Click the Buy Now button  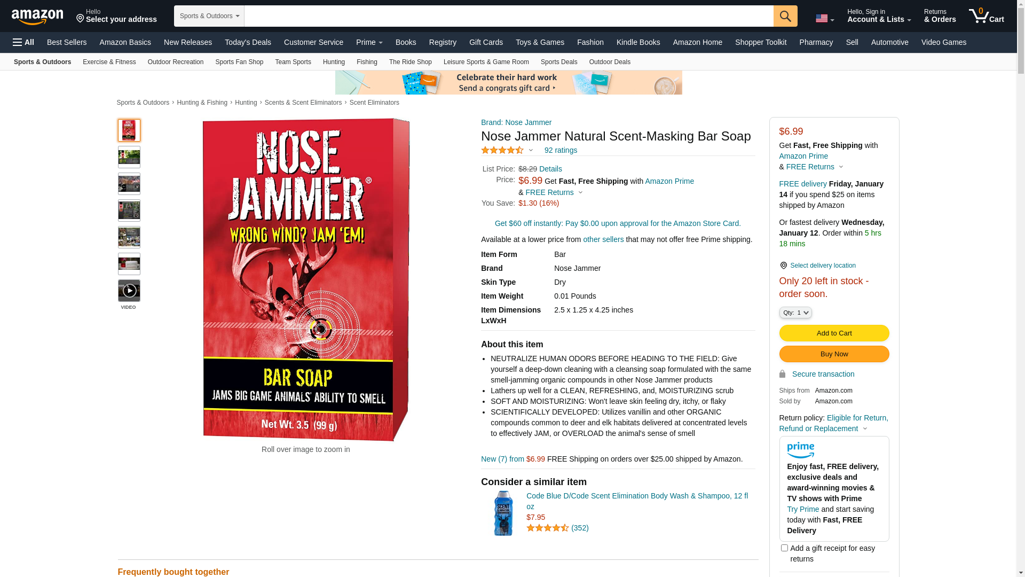coord(834,354)
